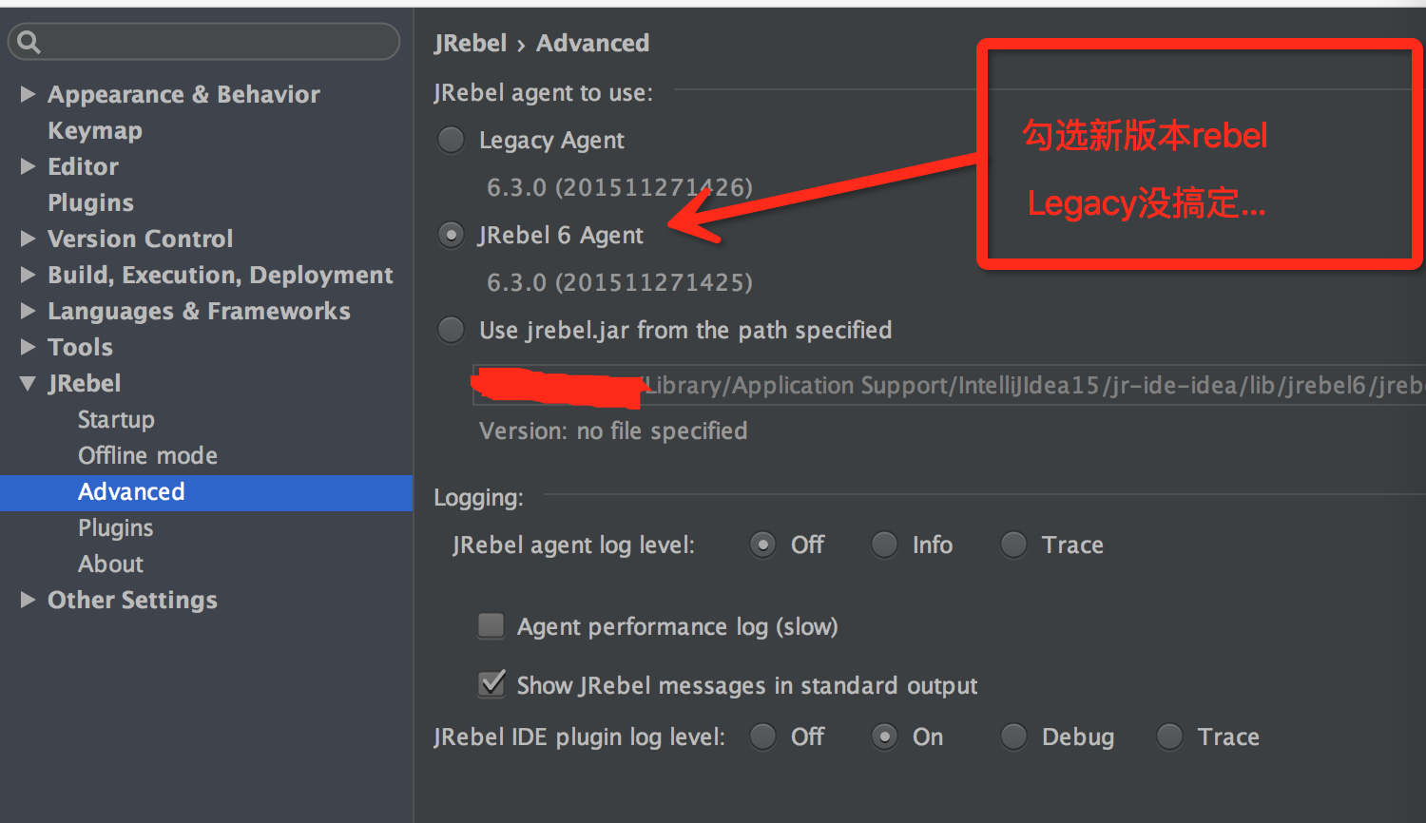Viewport: 1426px width, 823px height.
Task: Expand Other Settings section arrow
Action: tap(28, 600)
